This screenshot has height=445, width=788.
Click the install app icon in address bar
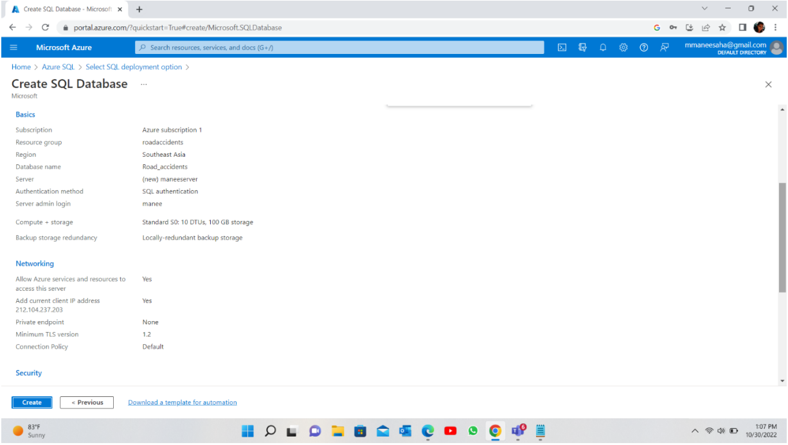(690, 28)
